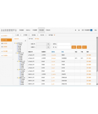Click the home icon in top header

click(76, 30)
